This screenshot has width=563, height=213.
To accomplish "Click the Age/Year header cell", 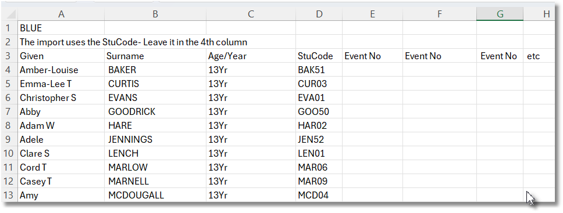I will [x=251, y=56].
